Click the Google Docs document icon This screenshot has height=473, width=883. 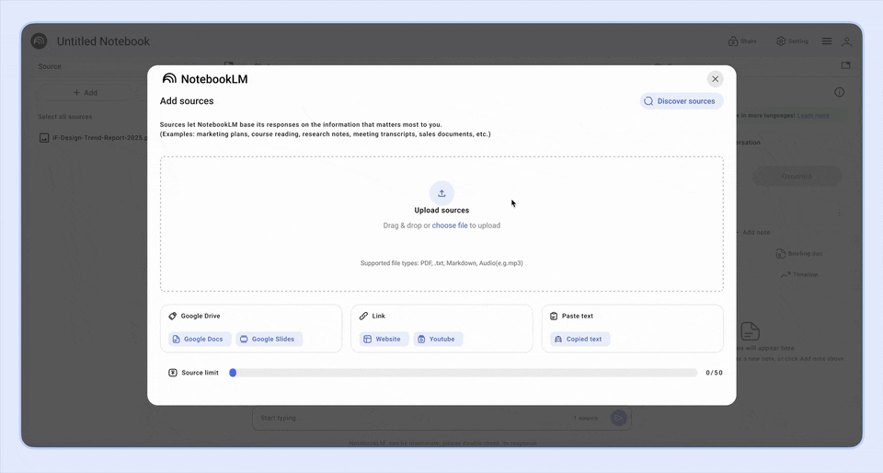[x=177, y=339]
